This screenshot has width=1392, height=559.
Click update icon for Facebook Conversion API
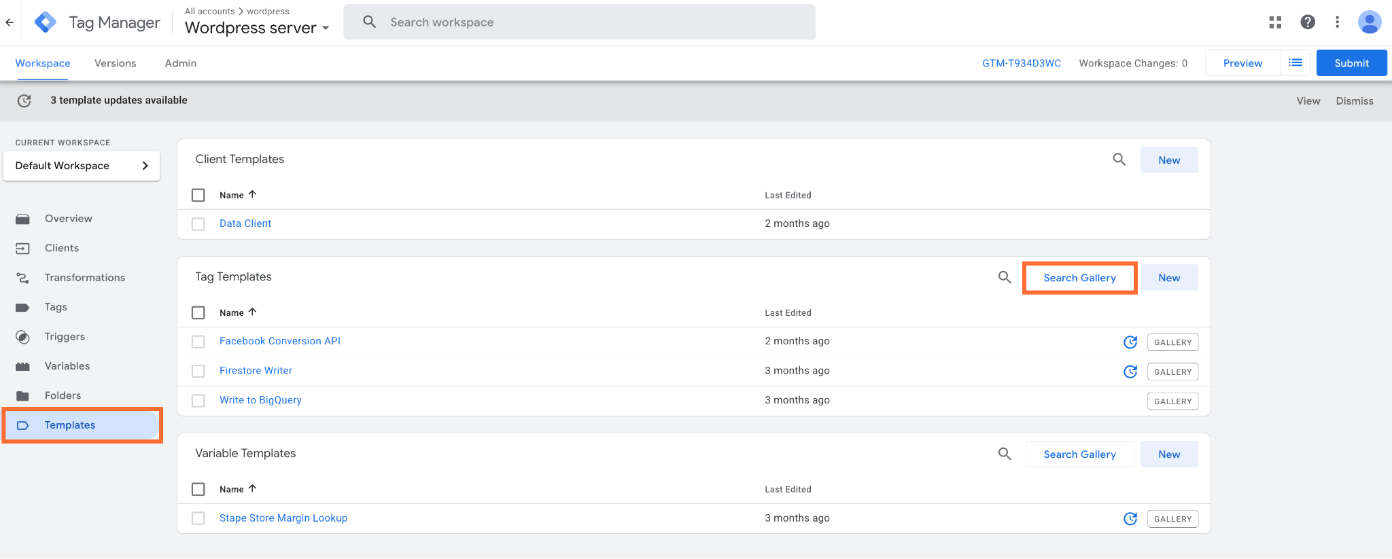1130,342
